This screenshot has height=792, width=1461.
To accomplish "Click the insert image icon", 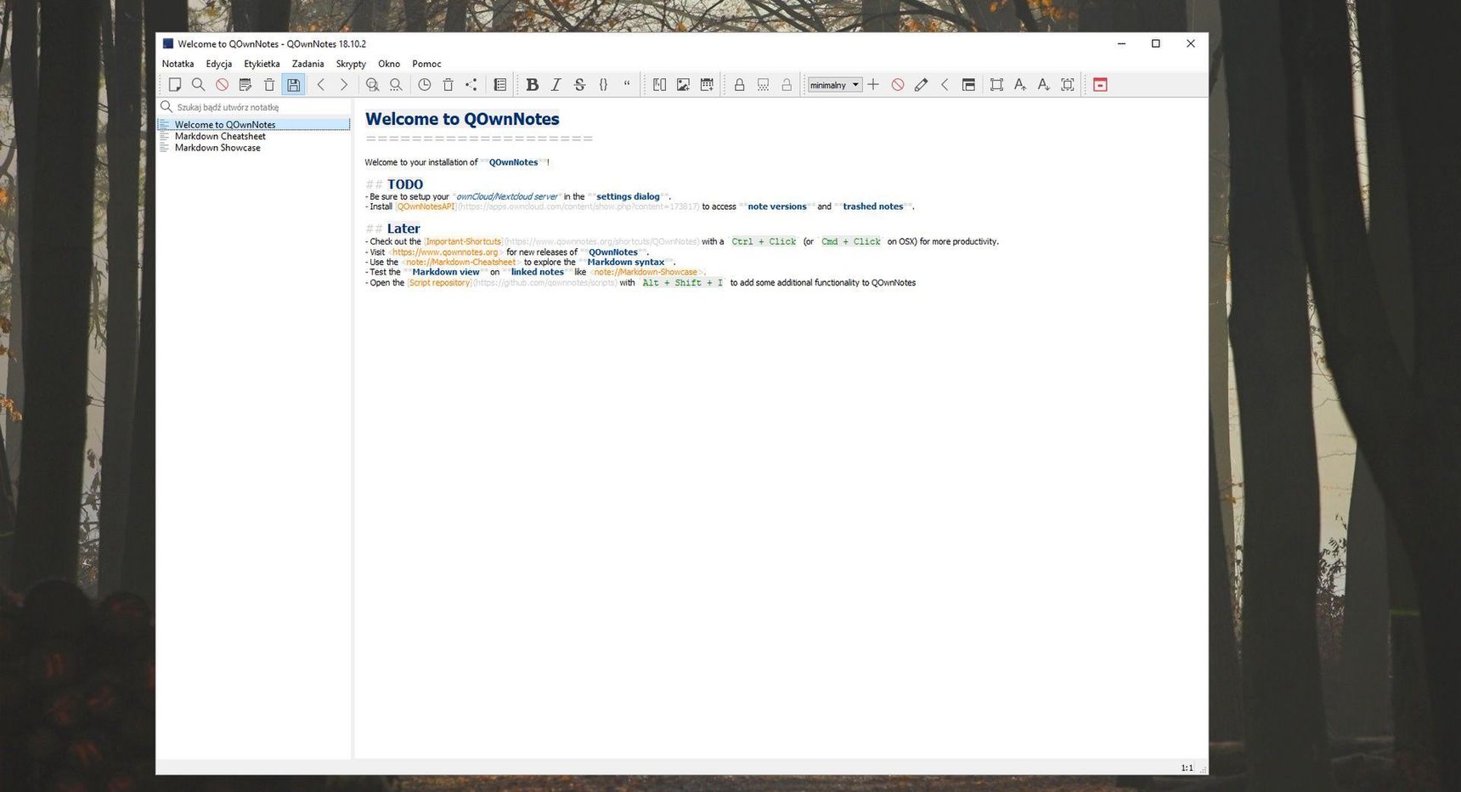I will coord(683,85).
